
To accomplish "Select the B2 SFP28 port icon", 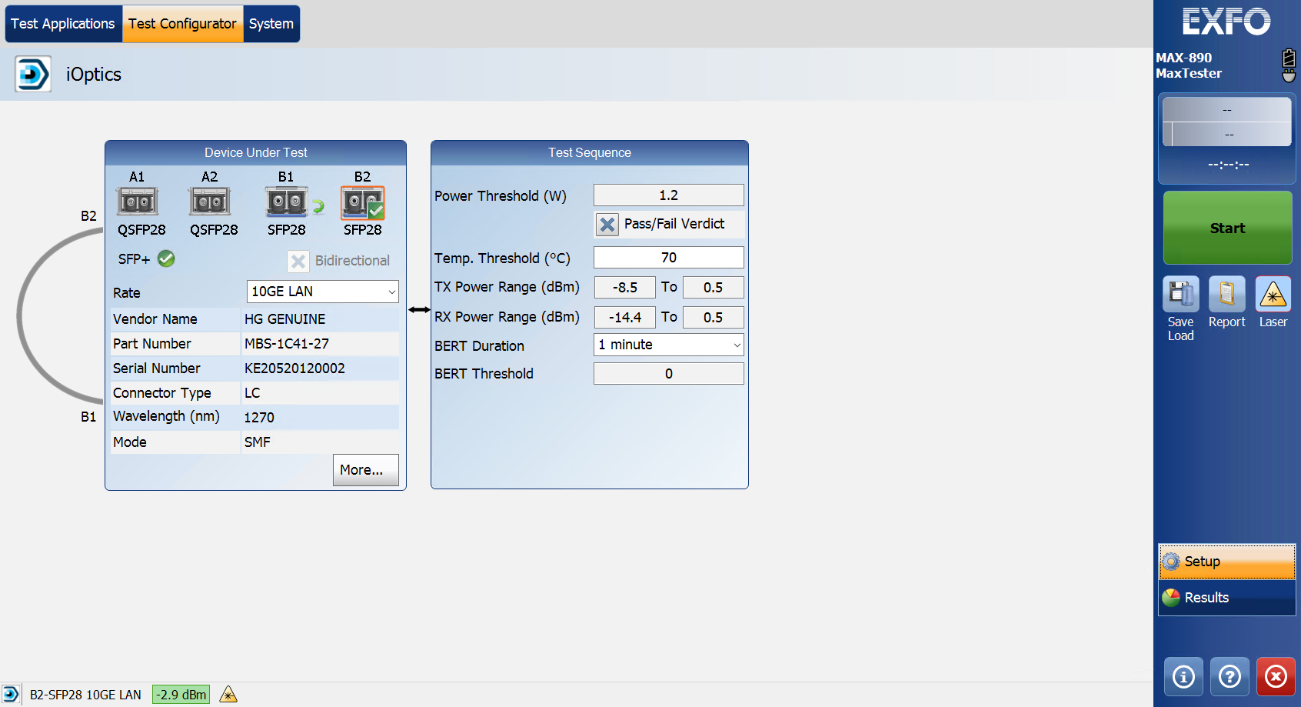I will 363,203.
